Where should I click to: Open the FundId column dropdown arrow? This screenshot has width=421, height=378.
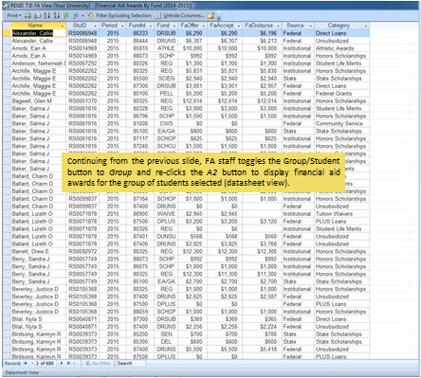click(x=151, y=26)
